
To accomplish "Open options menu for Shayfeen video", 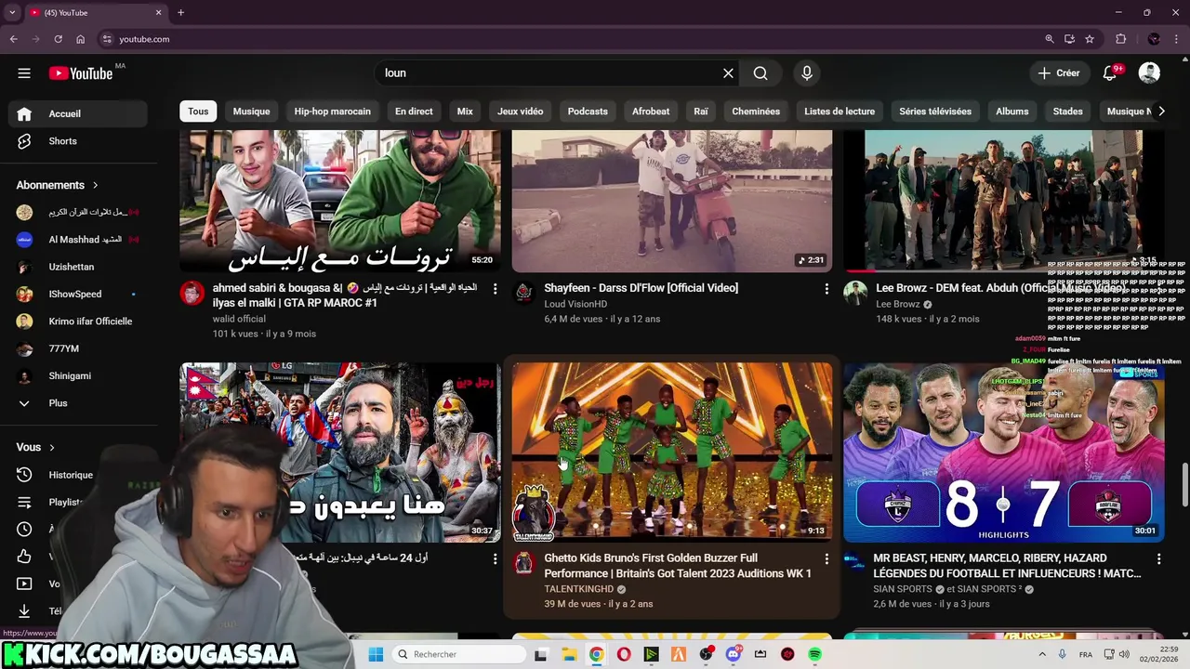I will click(x=826, y=289).
